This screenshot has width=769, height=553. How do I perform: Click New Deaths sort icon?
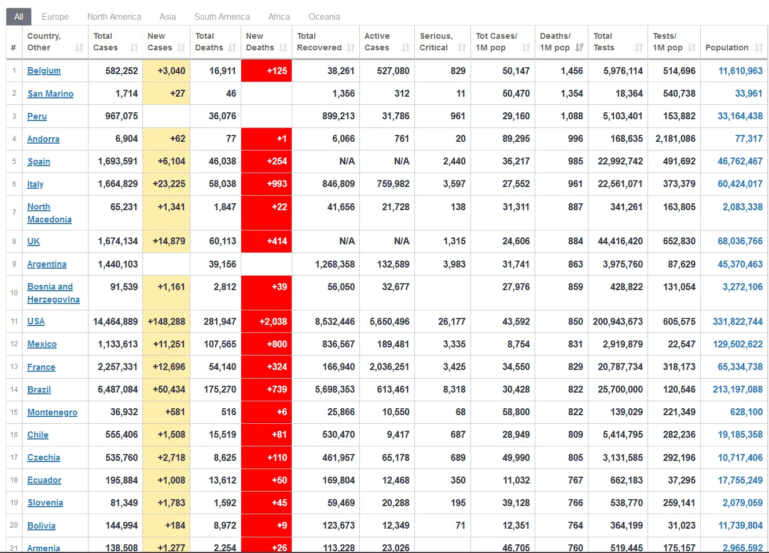pos(283,48)
